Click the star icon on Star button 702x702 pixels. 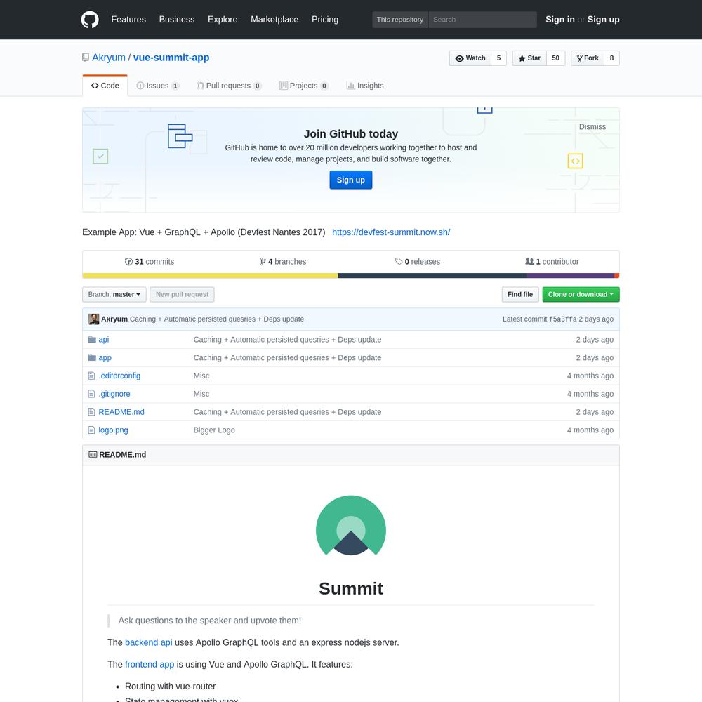pyautogui.click(x=522, y=58)
